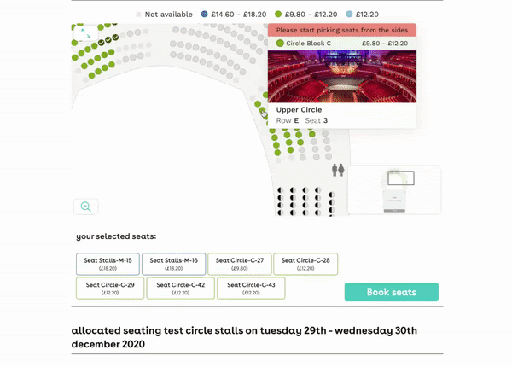Click the Not available legend swatch
Image resolution: width=512 pixels, height=367 pixels.
[138, 15]
